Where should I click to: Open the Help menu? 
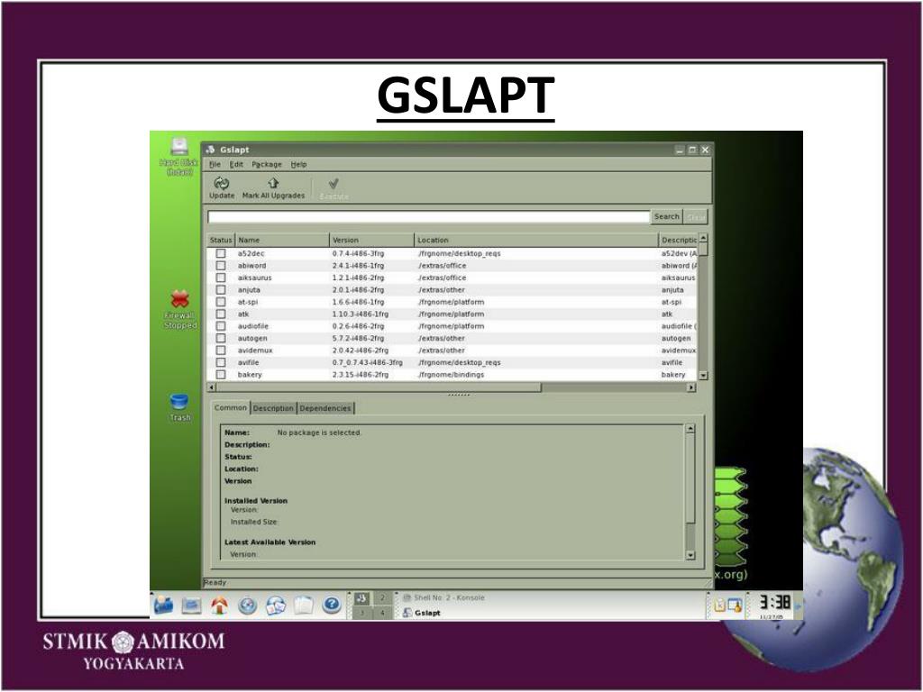pos(298,164)
